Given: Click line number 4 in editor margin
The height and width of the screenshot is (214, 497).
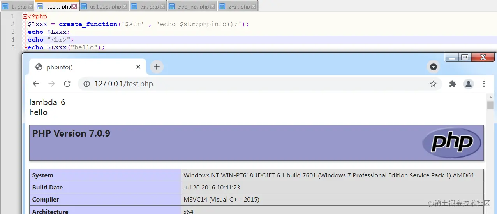Looking at the screenshot, I should point(13,40).
